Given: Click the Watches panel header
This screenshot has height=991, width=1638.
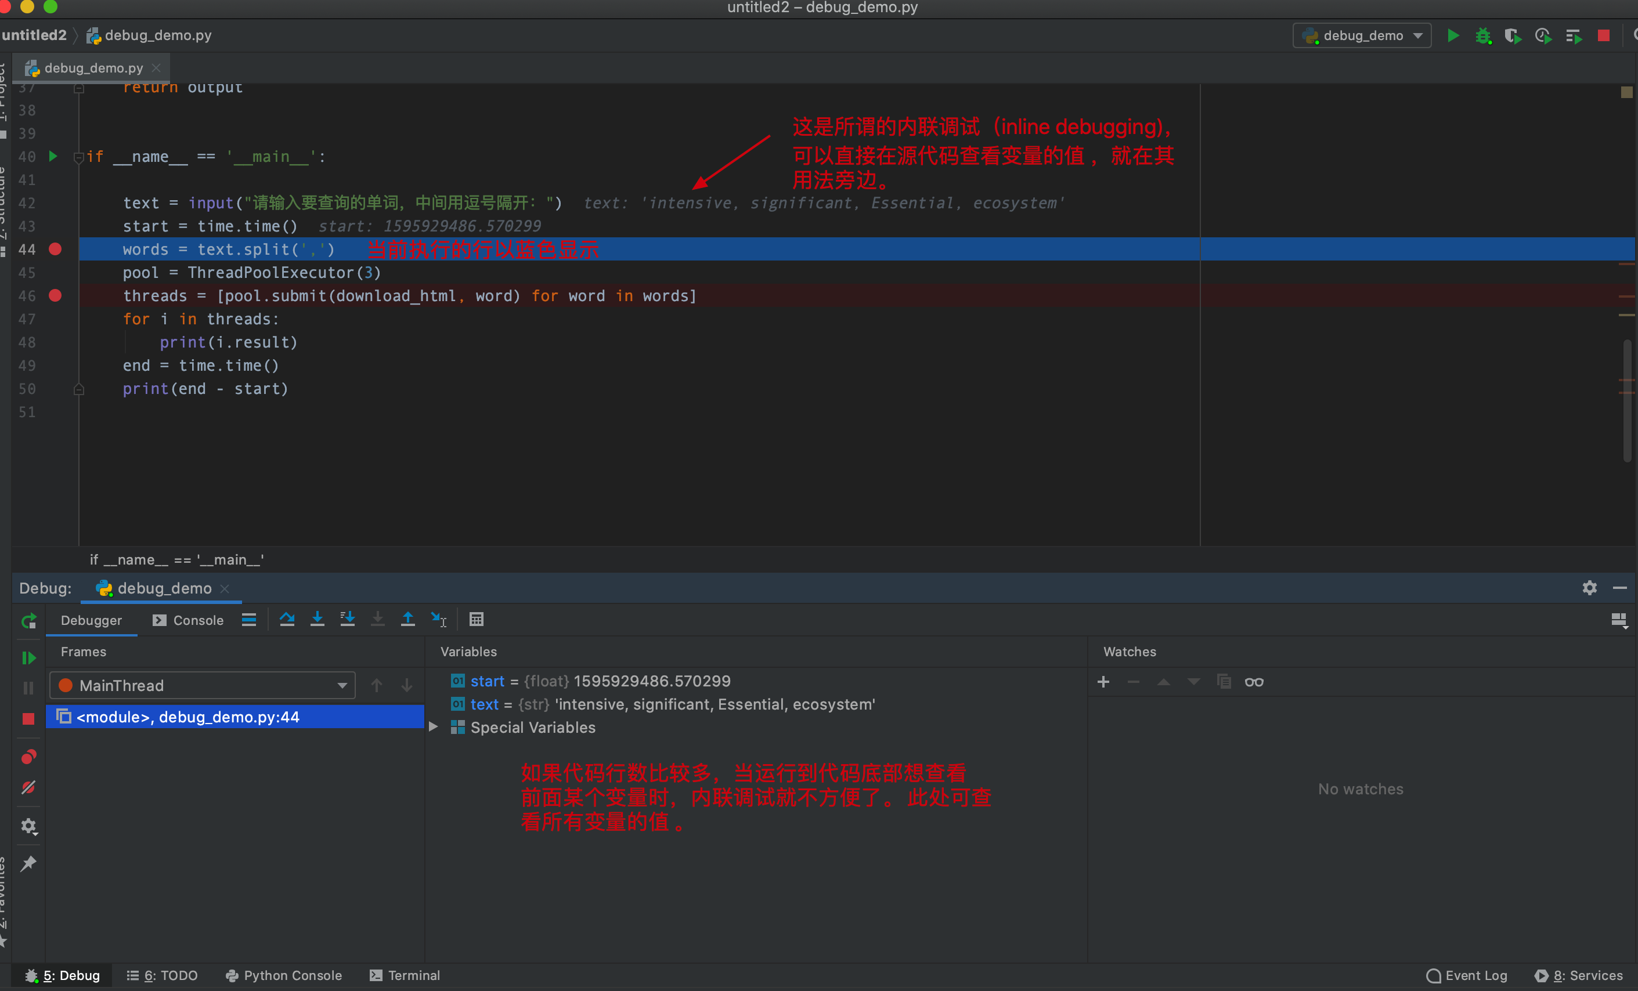Looking at the screenshot, I should pos(1130,652).
